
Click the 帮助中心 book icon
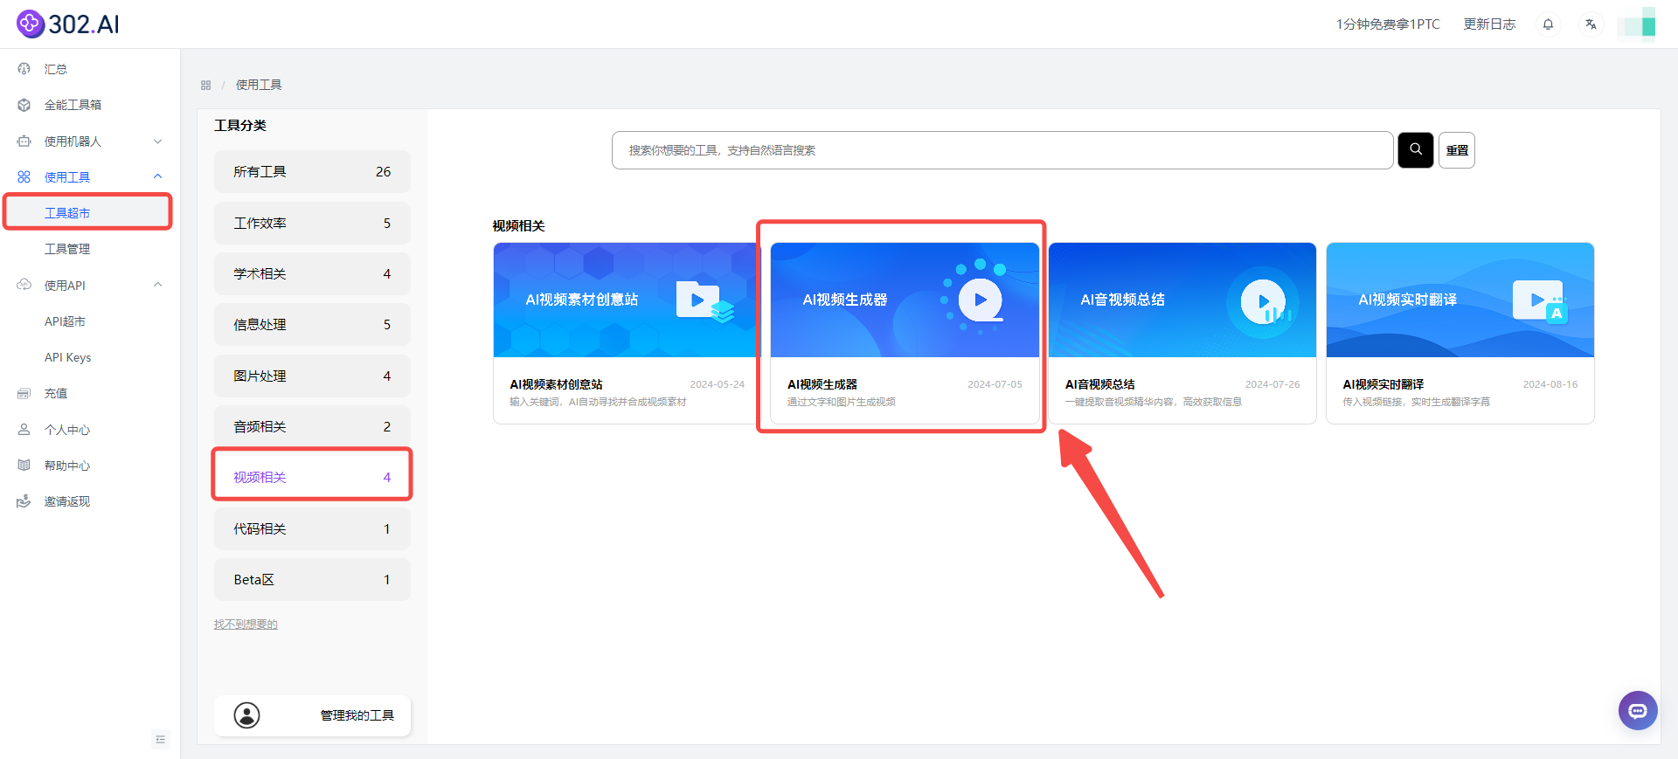[24, 466]
